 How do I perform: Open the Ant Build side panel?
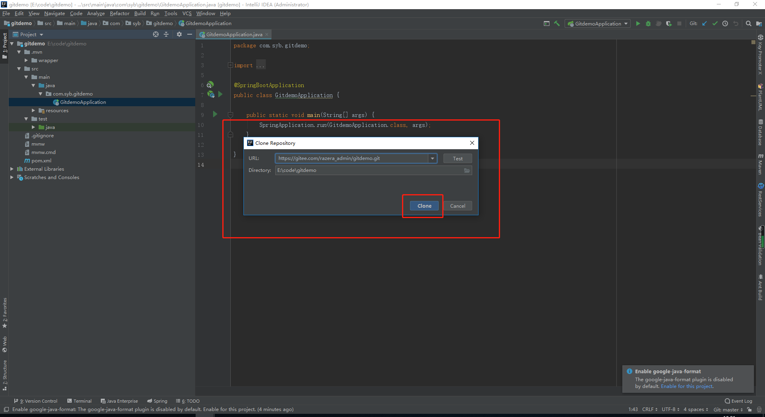coord(761,287)
